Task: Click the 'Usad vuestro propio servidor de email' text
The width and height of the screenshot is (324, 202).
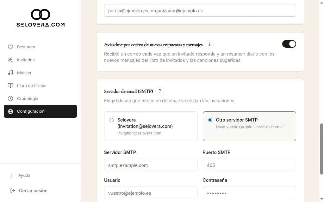Action: (x=250, y=127)
